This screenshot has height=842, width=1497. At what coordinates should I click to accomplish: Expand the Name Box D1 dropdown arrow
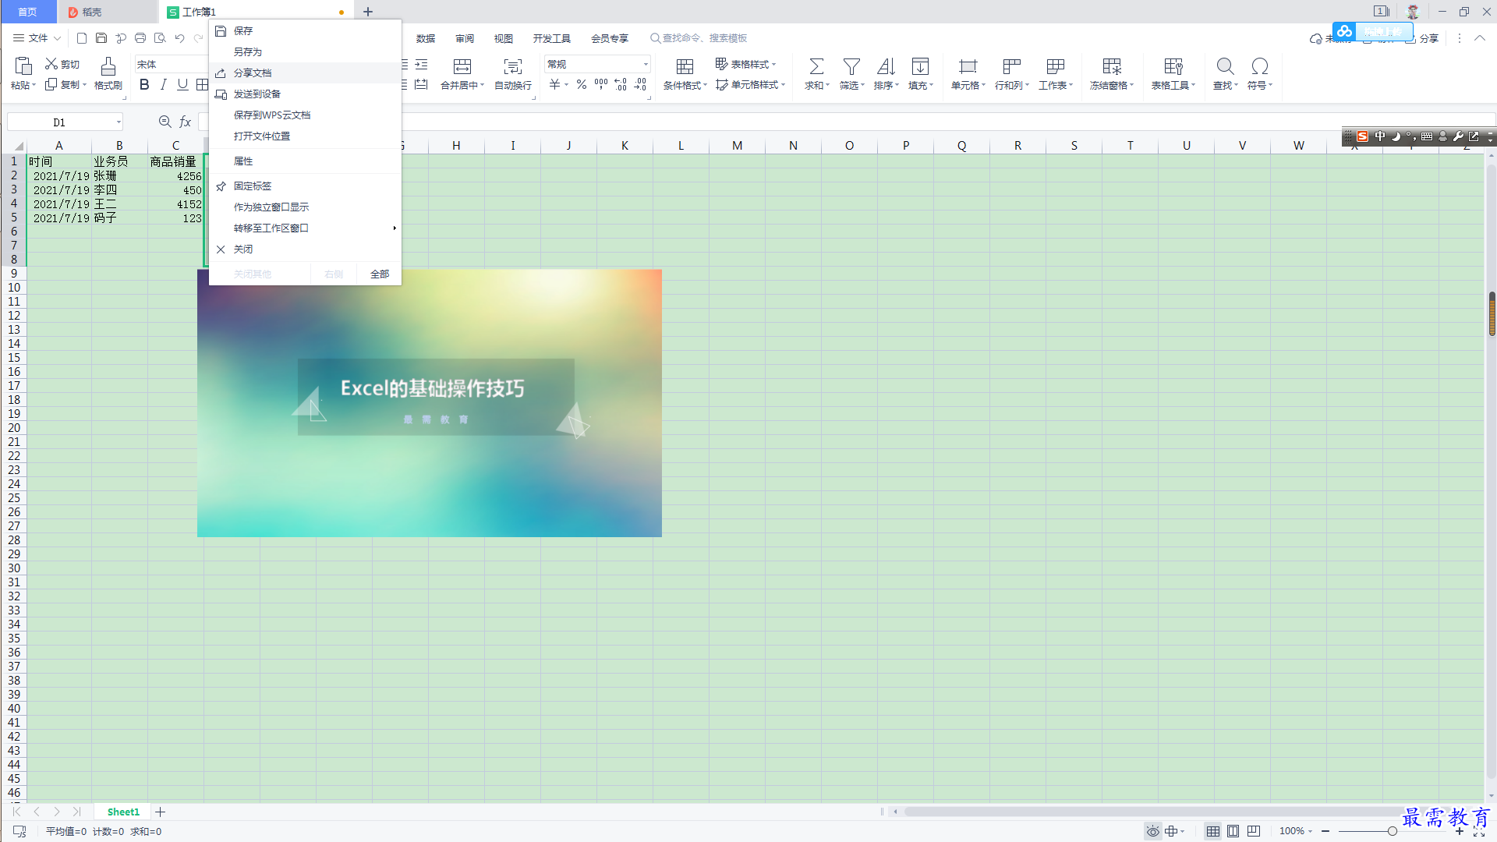click(119, 122)
